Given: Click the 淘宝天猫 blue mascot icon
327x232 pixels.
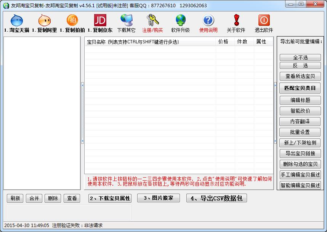Looking at the screenshot, I should pyautogui.click(x=17, y=21).
